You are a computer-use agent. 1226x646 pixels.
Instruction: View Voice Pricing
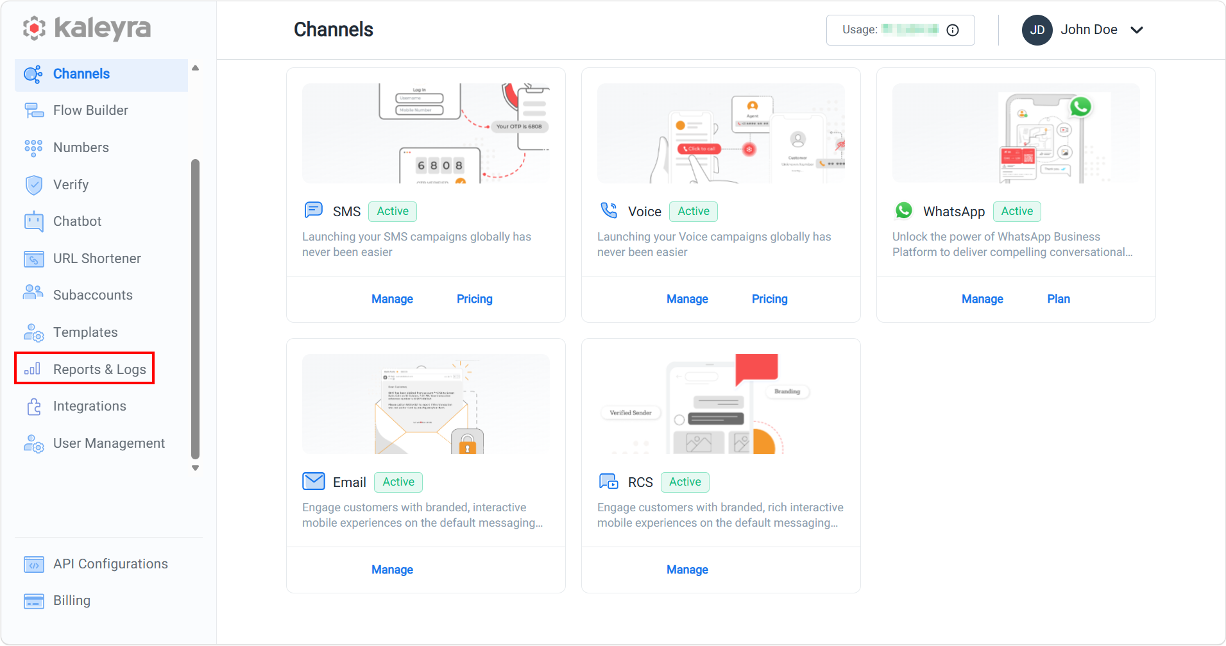[x=769, y=299]
